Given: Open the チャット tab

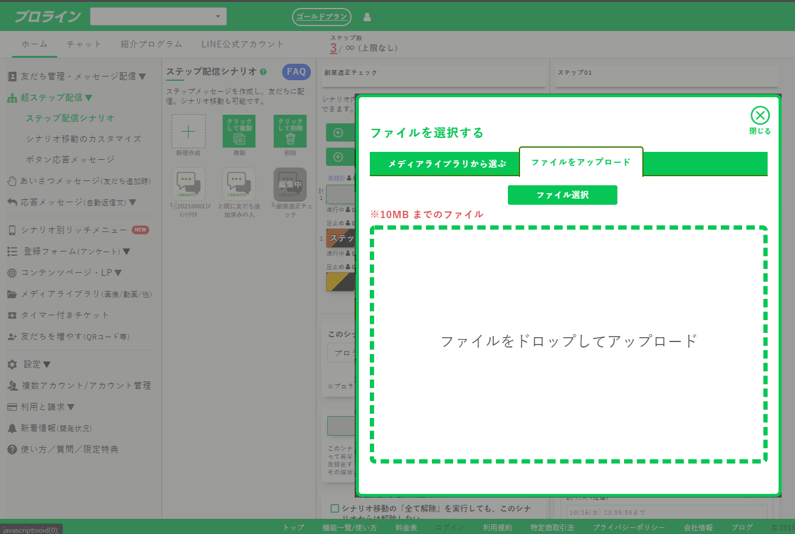Looking at the screenshot, I should point(85,44).
